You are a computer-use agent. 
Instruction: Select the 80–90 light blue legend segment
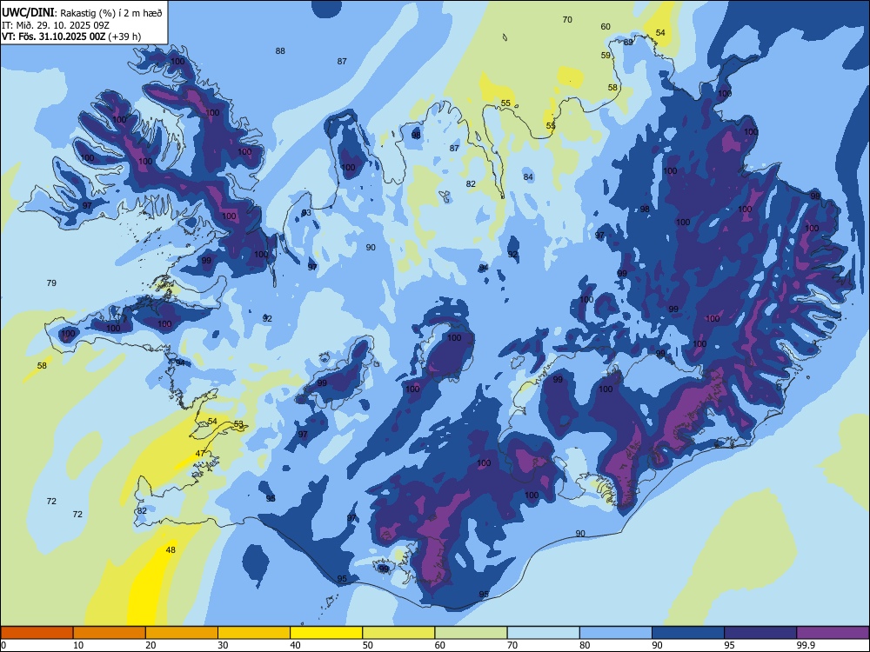[x=616, y=633]
